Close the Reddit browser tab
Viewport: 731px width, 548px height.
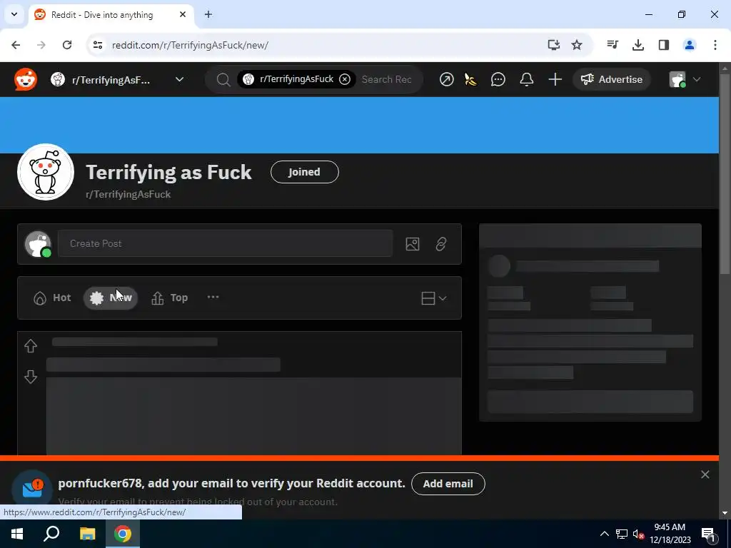tap(183, 14)
